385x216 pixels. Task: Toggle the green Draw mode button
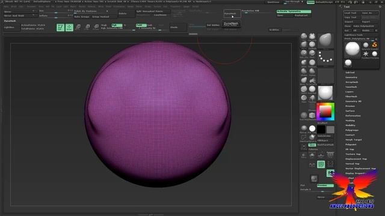(69, 28)
